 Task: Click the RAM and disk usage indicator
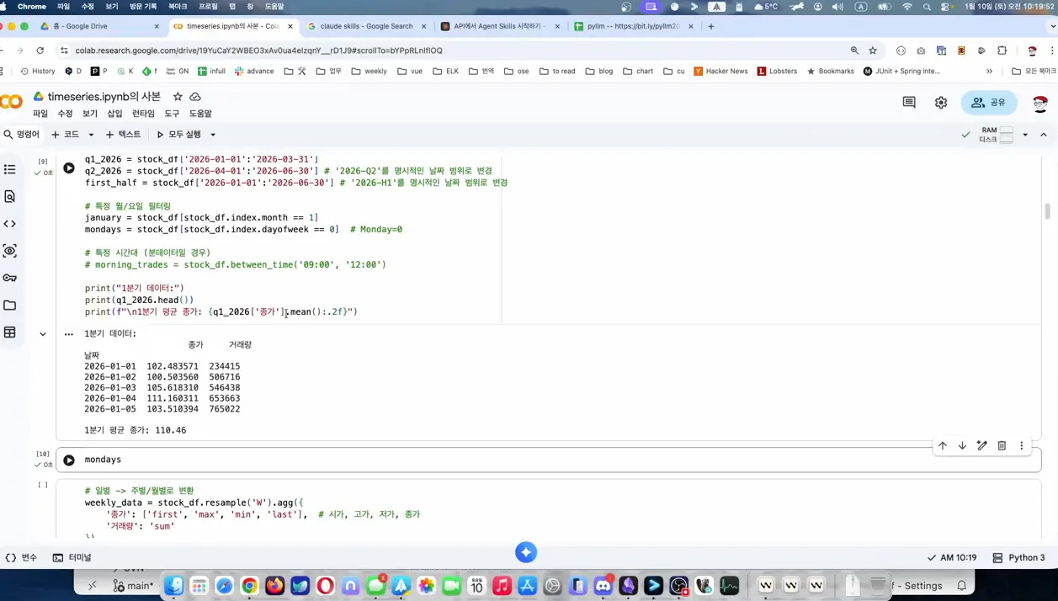[x=997, y=135]
